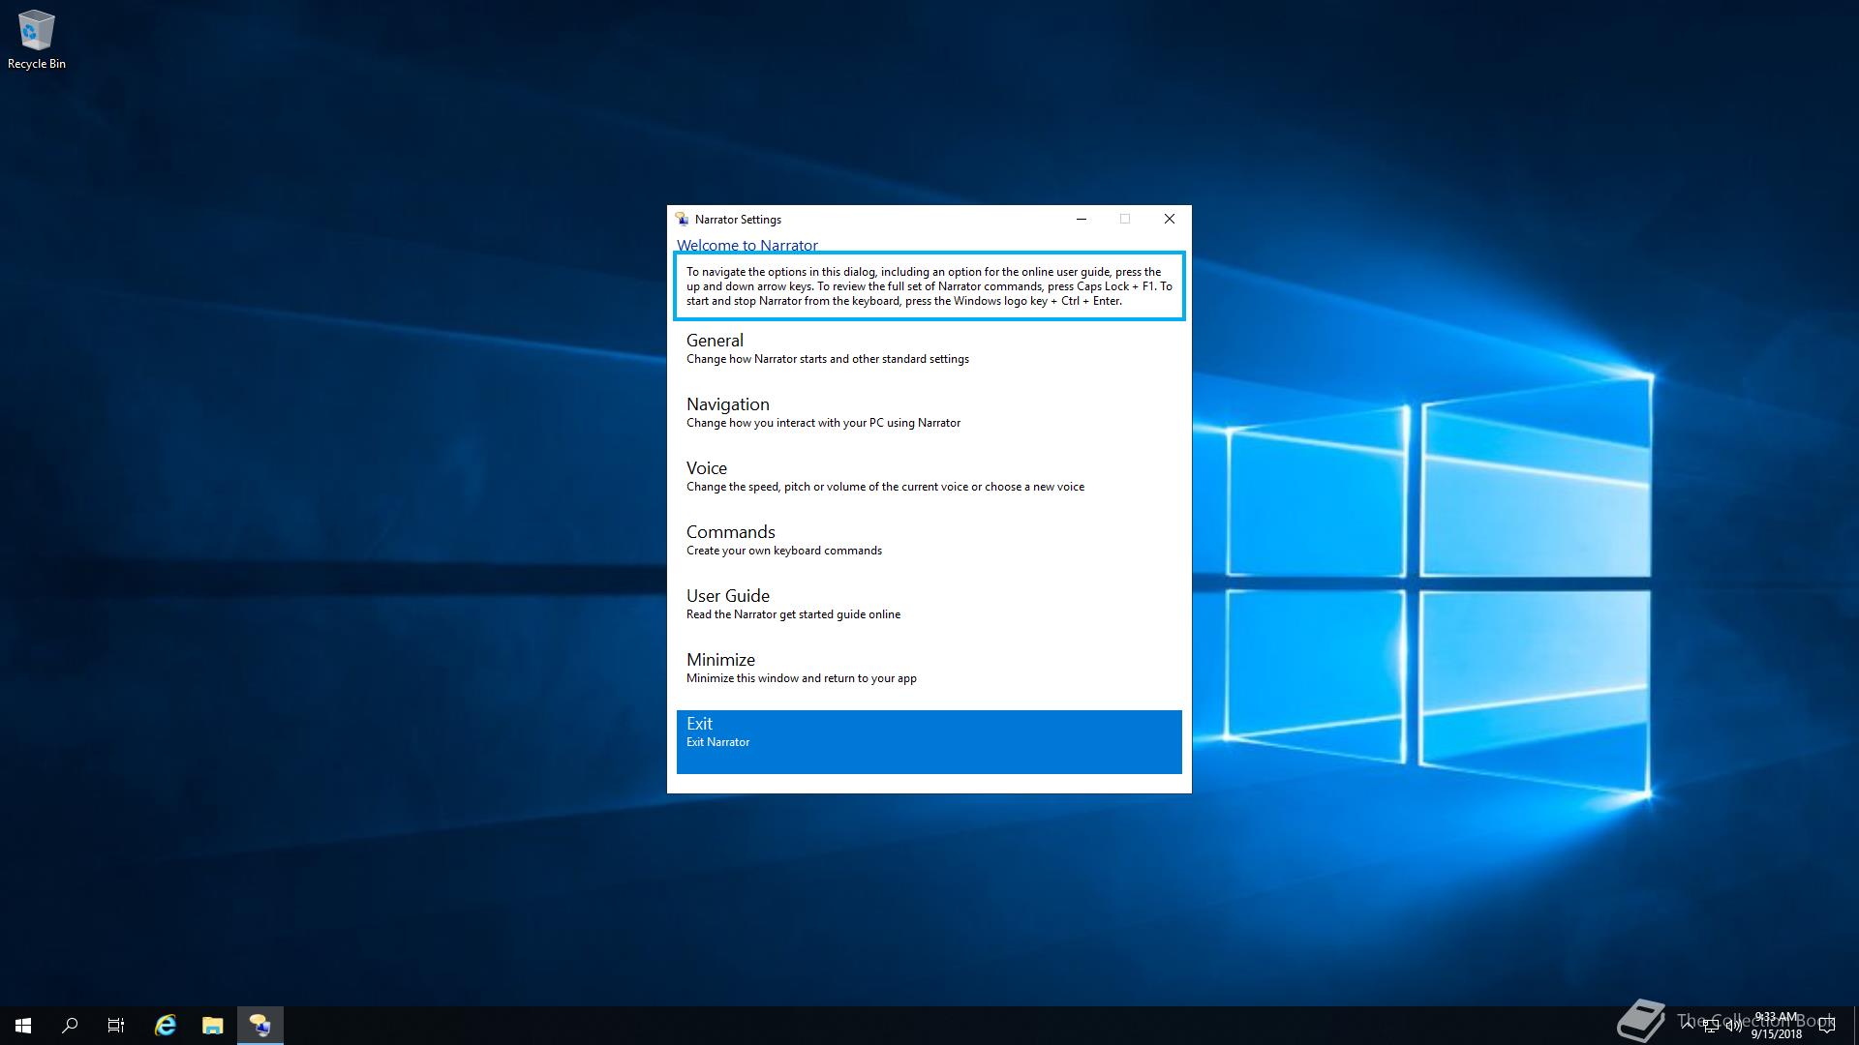Screen dimensions: 1859x1045
Task: Open the Recycle Bin desktop icon
Action: pyautogui.click(x=37, y=41)
